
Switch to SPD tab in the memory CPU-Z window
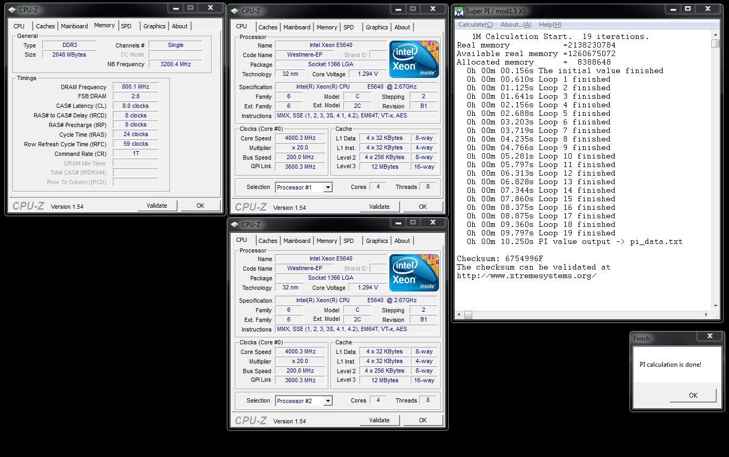click(126, 26)
